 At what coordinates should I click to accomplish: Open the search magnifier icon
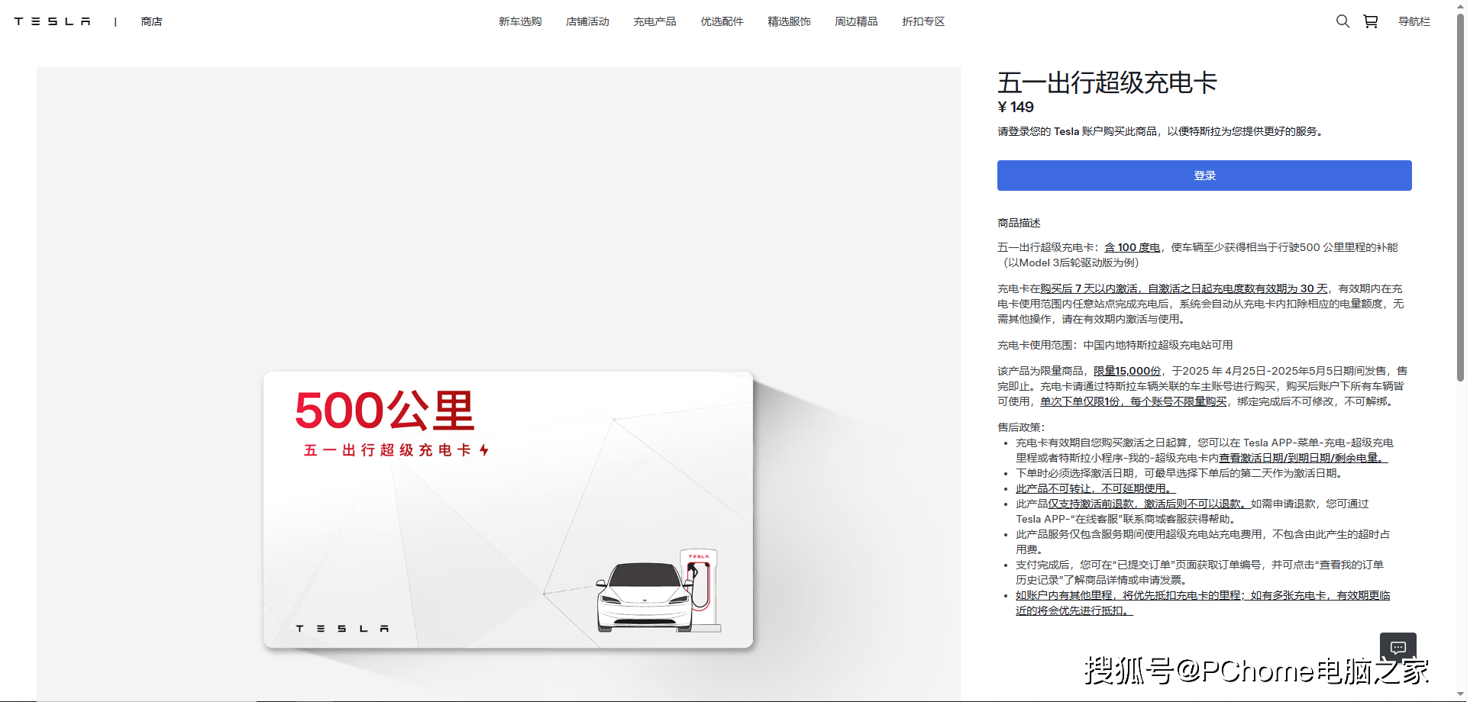click(x=1343, y=21)
